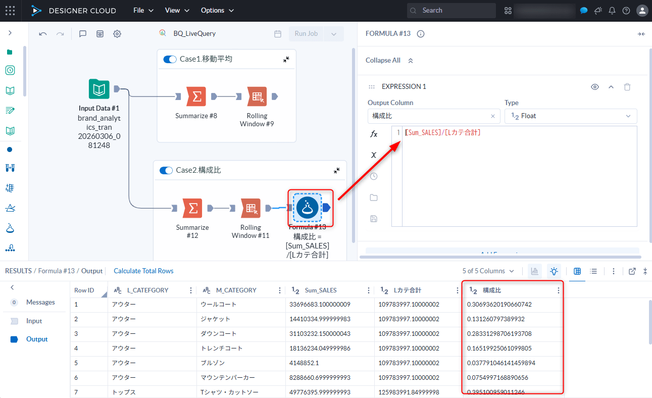The width and height of the screenshot is (652, 398).
Task: Open the Options menu
Action: pos(217,11)
